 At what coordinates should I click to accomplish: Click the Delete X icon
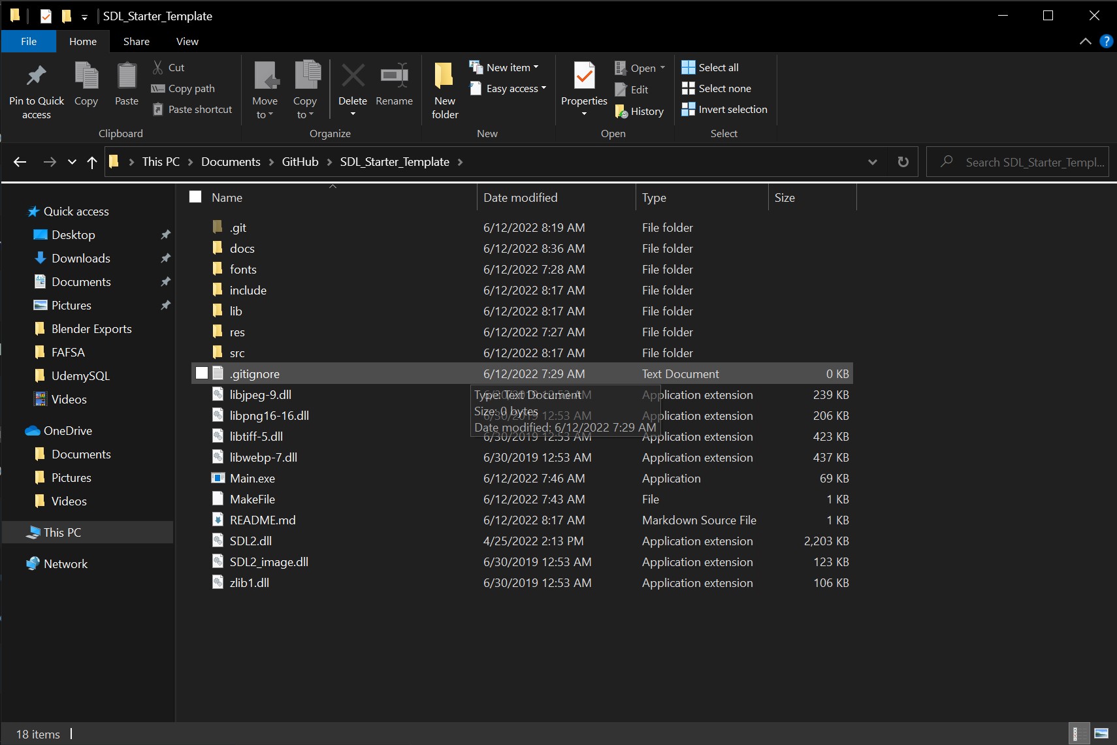pos(353,76)
